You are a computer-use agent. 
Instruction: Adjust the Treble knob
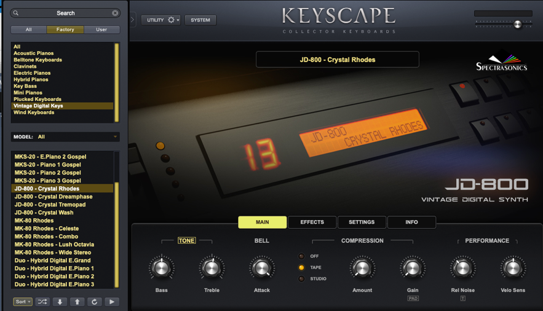212,268
